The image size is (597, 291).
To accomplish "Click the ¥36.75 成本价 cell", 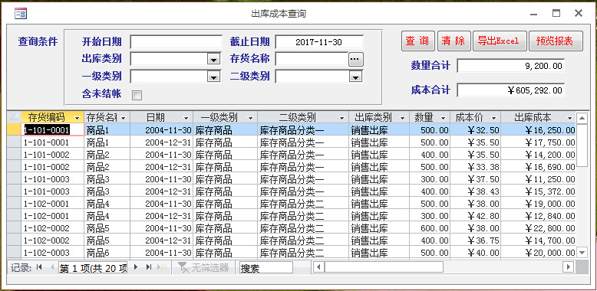I will click(475, 240).
